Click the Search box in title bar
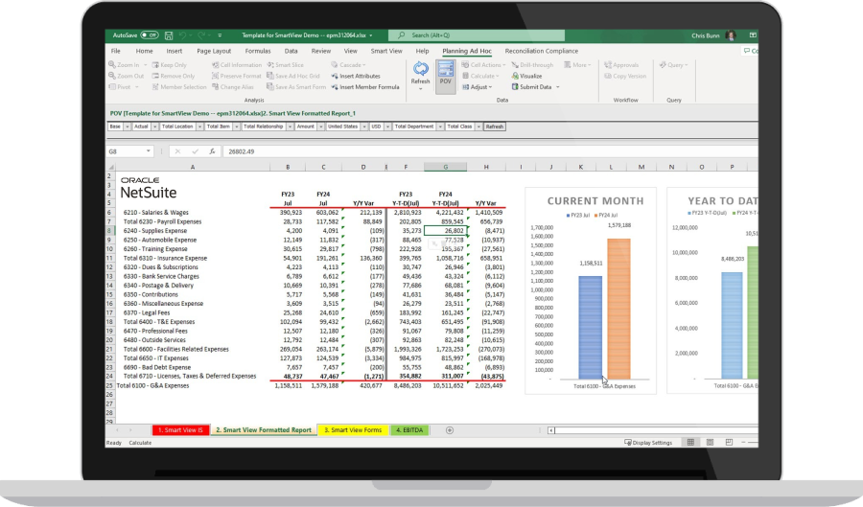 [x=477, y=35]
